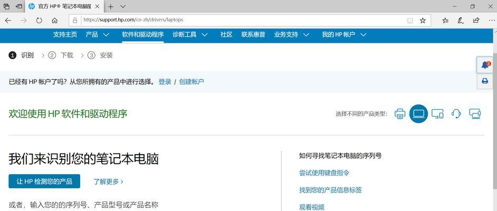Click the 登录 link
This screenshot has height=211, width=497.
tap(165, 82)
